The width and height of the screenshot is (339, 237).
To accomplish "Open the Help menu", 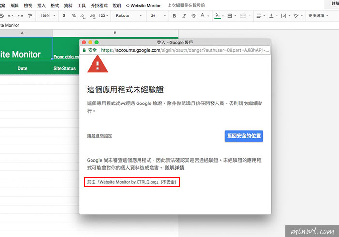I will coord(117,6).
